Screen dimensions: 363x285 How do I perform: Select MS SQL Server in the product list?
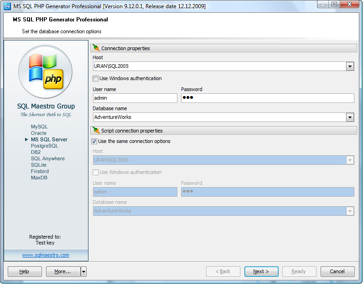49,140
